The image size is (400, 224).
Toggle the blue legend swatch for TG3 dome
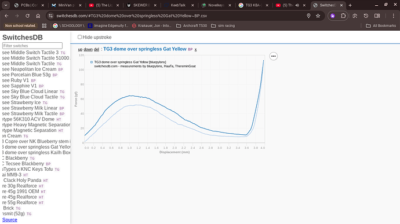click(x=92, y=62)
